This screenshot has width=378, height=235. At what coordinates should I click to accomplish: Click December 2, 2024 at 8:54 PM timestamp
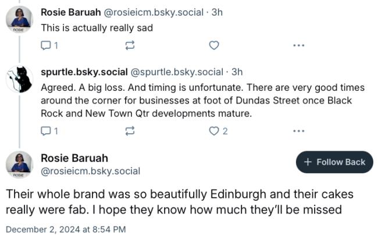point(66,229)
